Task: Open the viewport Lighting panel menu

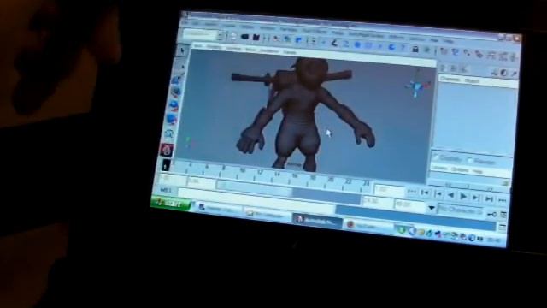Action: 233,48
